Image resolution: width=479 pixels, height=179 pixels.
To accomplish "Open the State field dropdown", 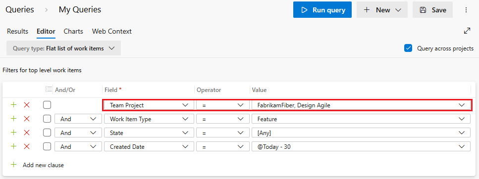I will 149,133.
